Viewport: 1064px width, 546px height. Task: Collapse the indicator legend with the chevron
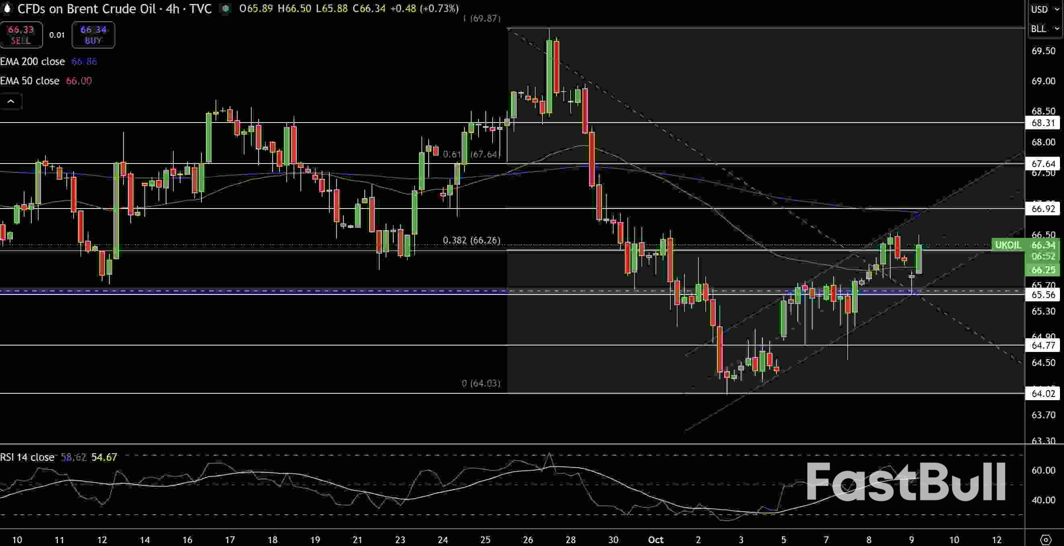click(11, 101)
